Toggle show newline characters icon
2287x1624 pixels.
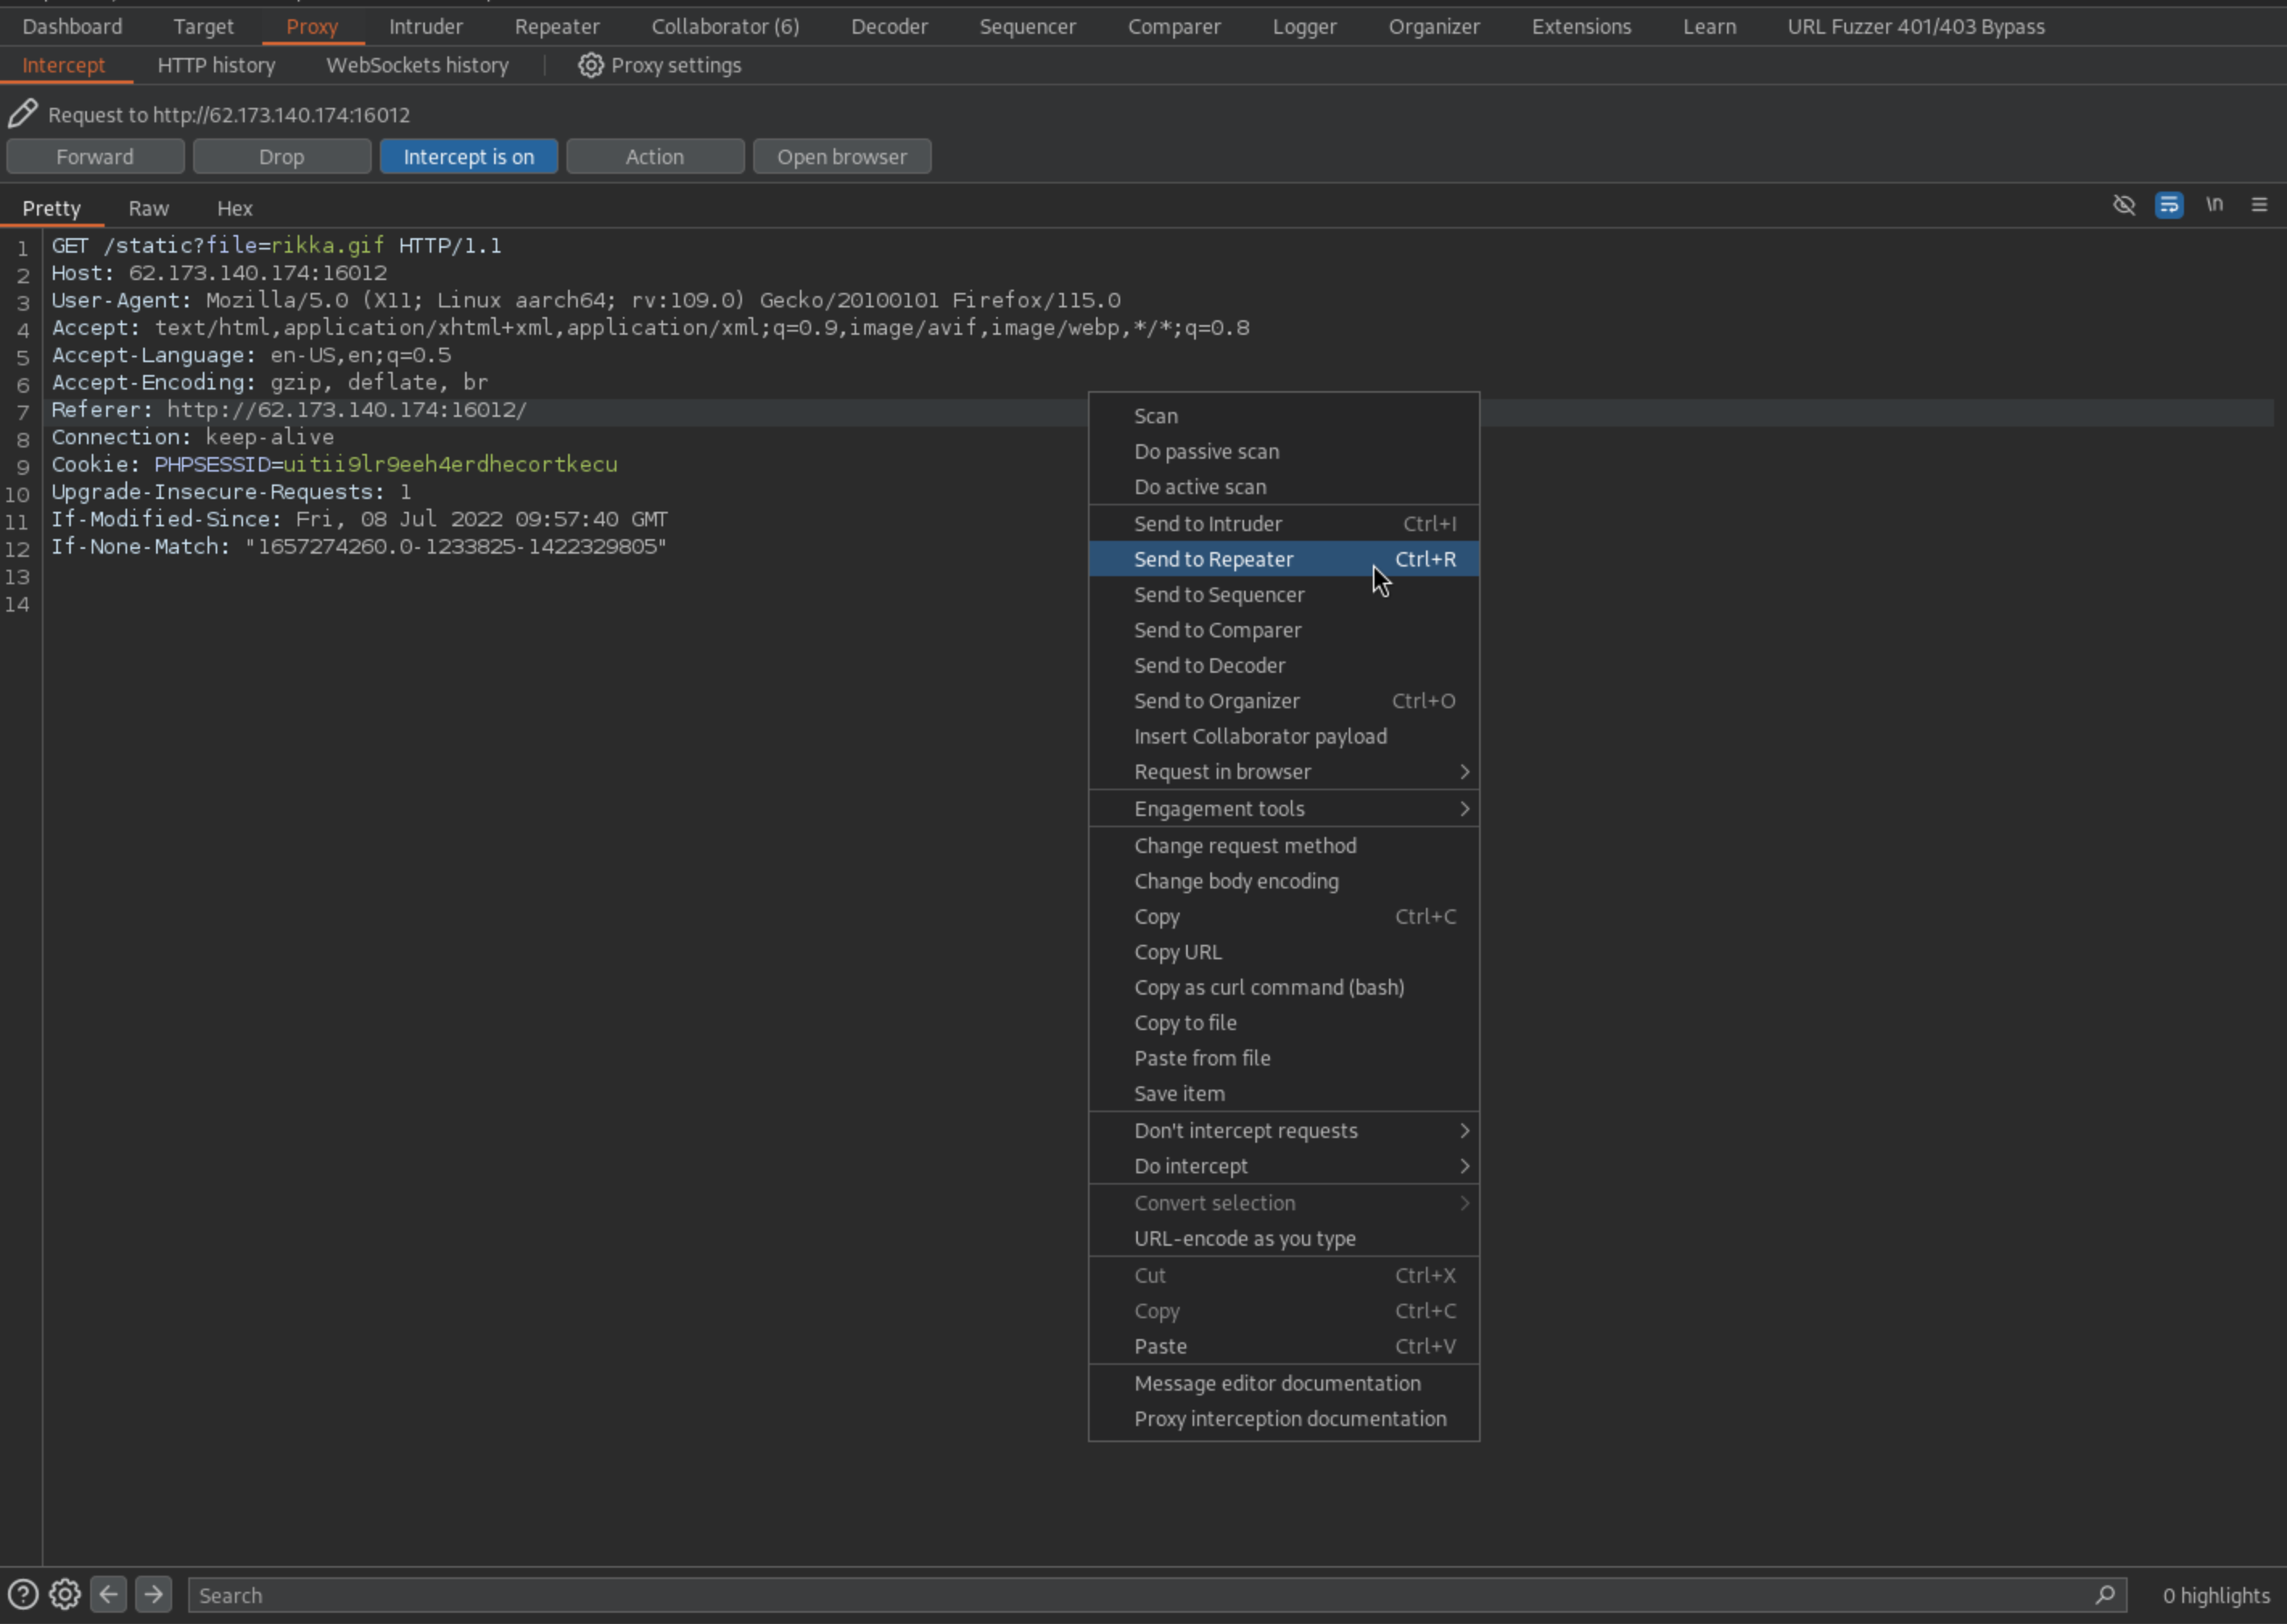click(x=2214, y=205)
